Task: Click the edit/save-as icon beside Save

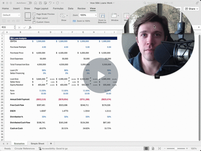Action: (x=45, y=3)
